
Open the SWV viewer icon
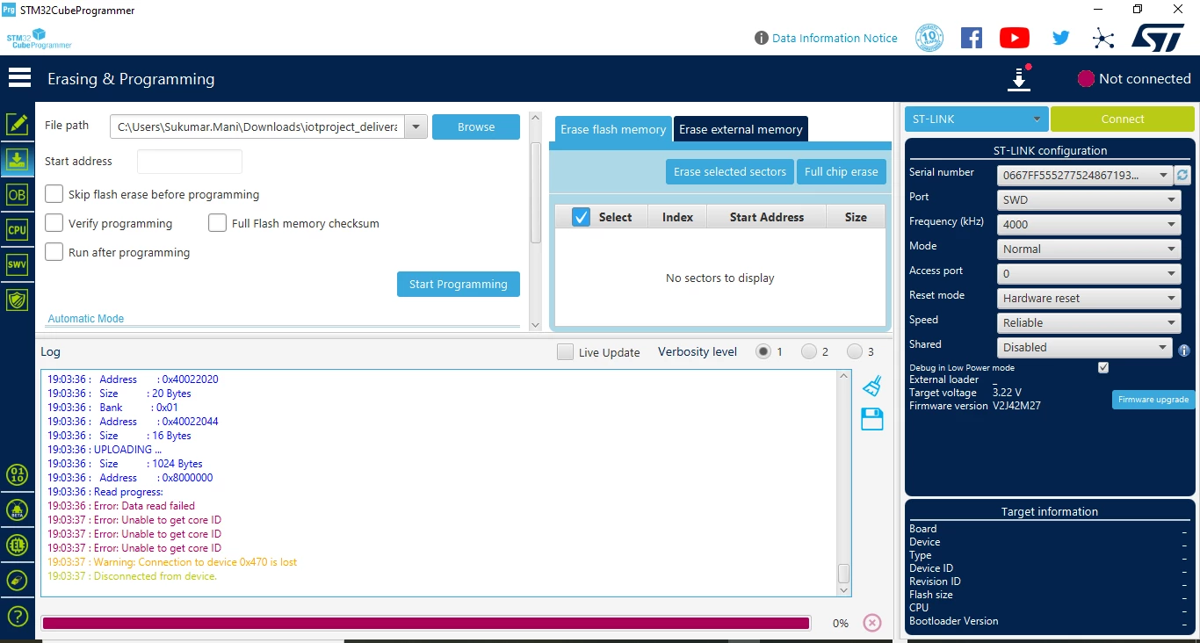click(17, 264)
